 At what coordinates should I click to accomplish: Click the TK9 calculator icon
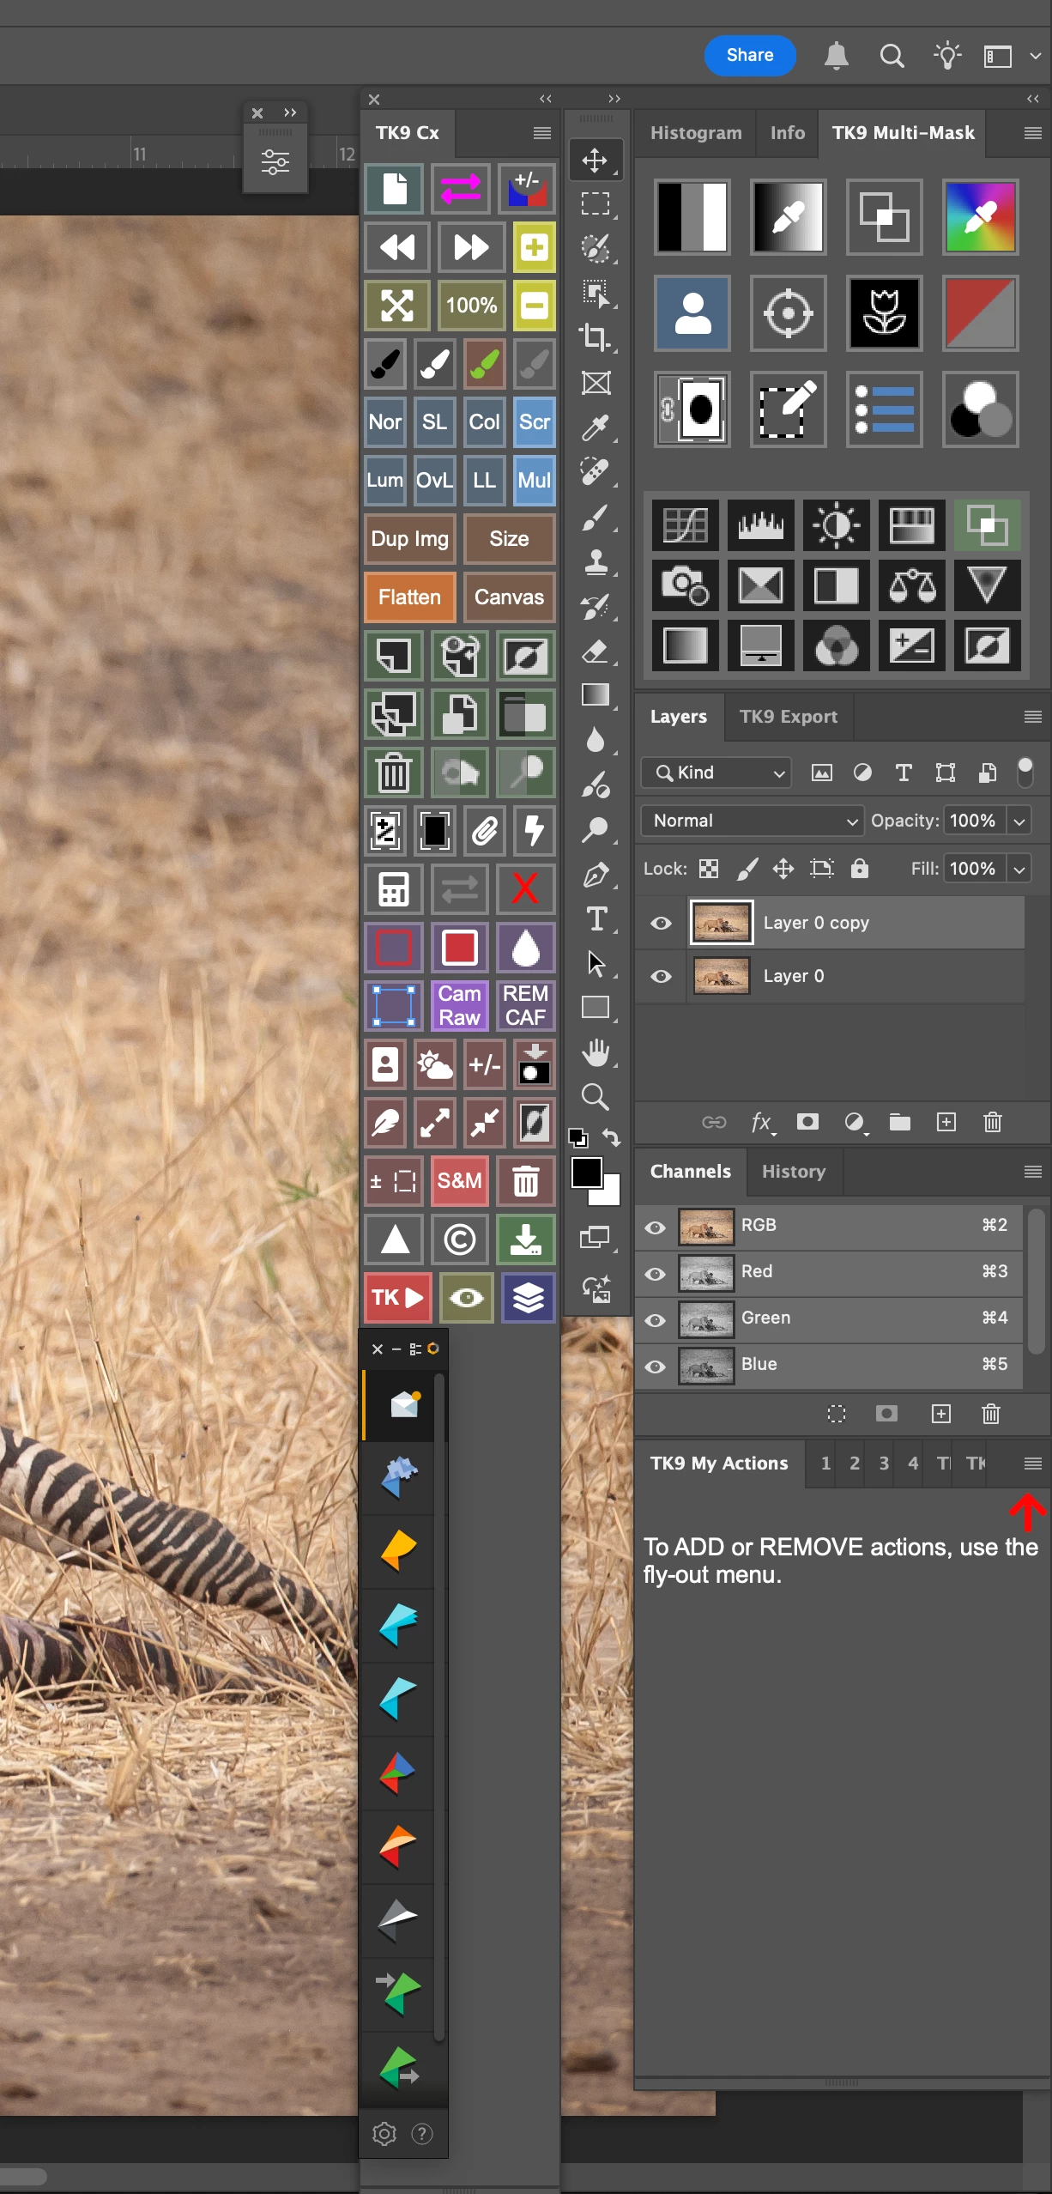[x=394, y=889]
